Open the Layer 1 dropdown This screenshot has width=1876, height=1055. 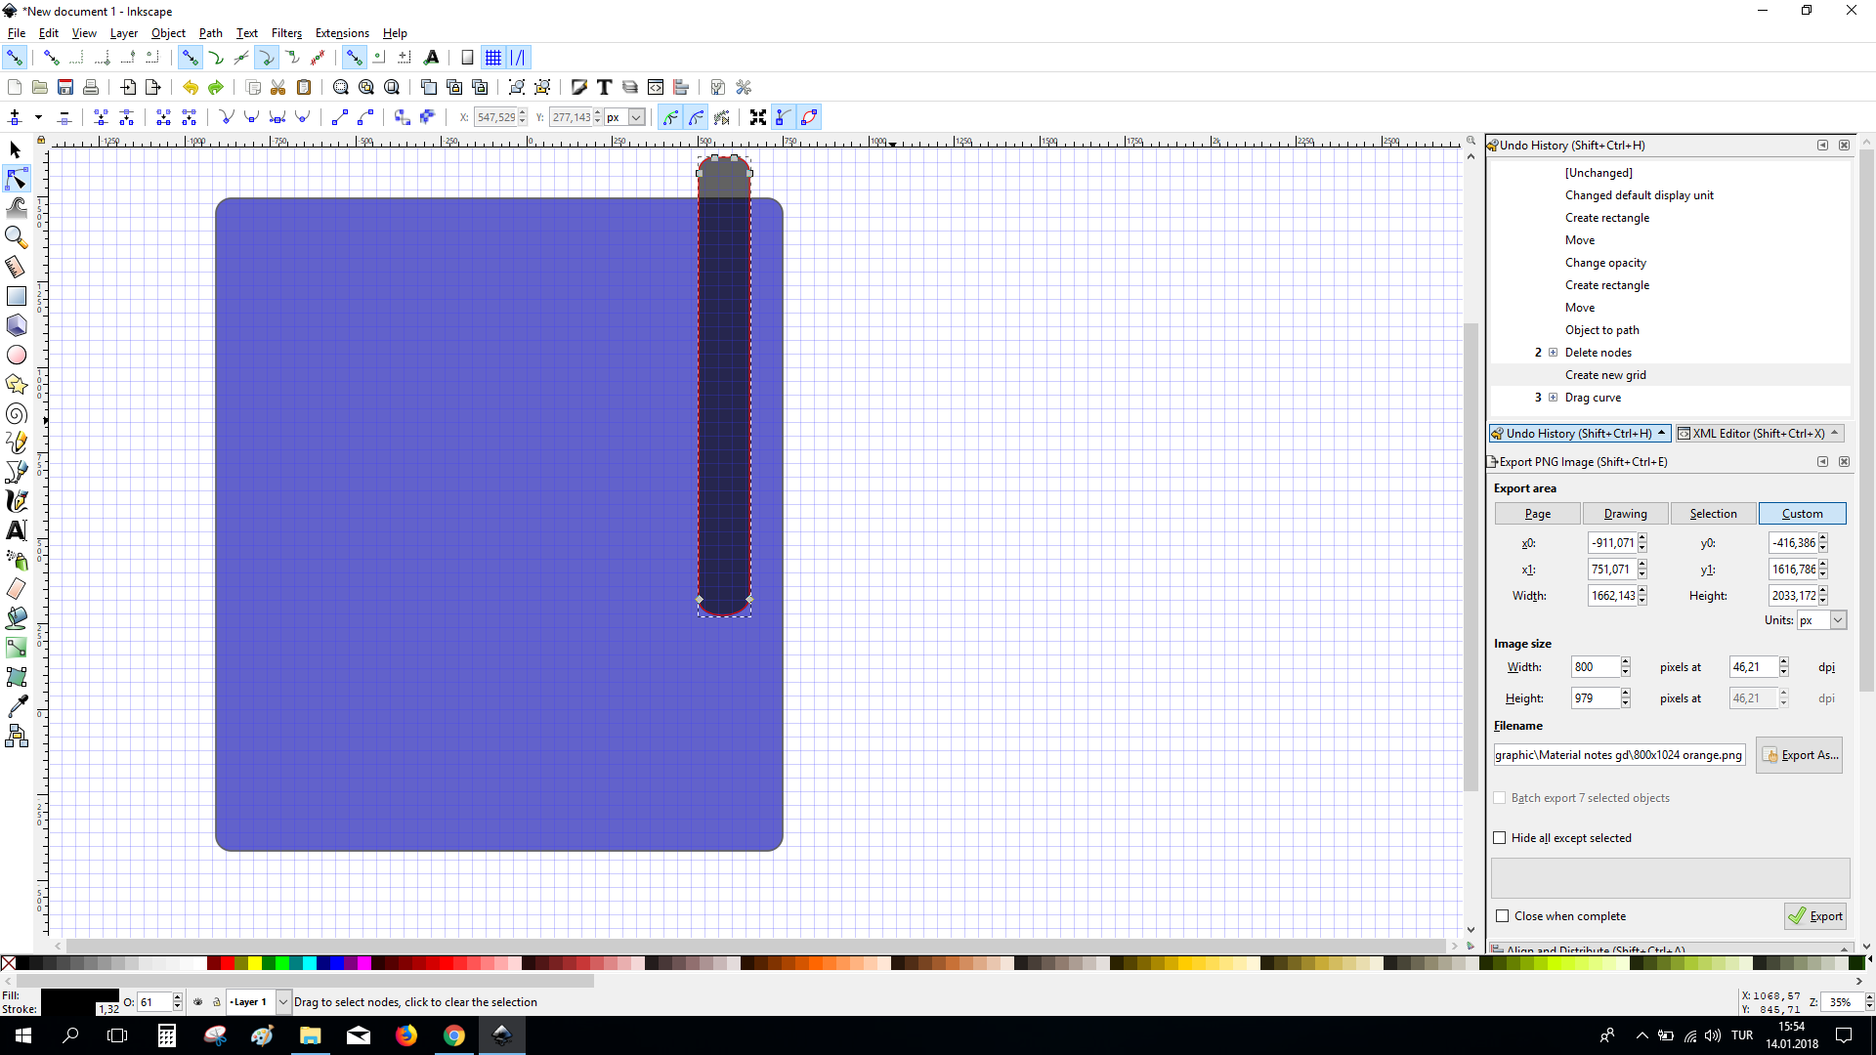pyautogui.click(x=283, y=1002)
